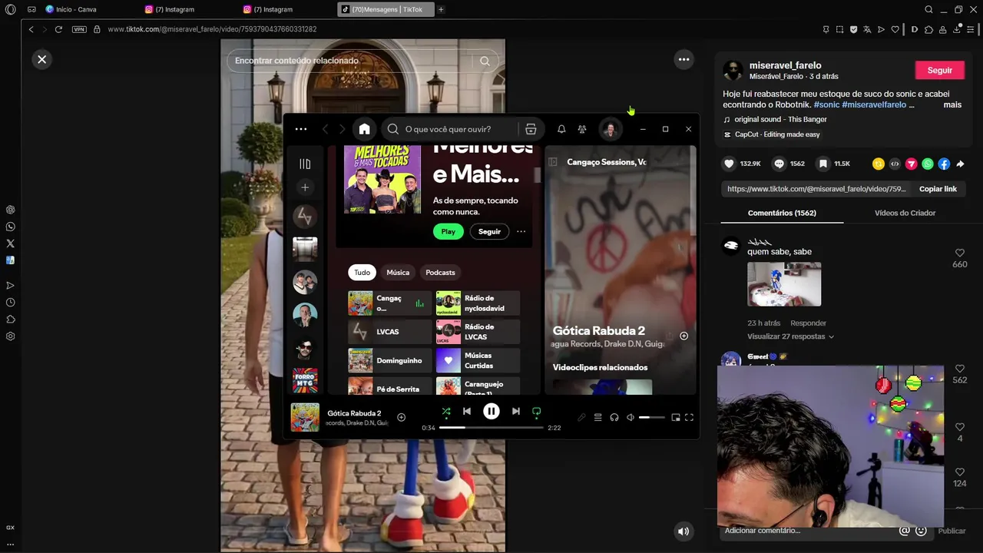The width and height of the screenshot is (983, 553).
Task: Open more options beside playlist Seguir
Action: [x=521, y=231]
